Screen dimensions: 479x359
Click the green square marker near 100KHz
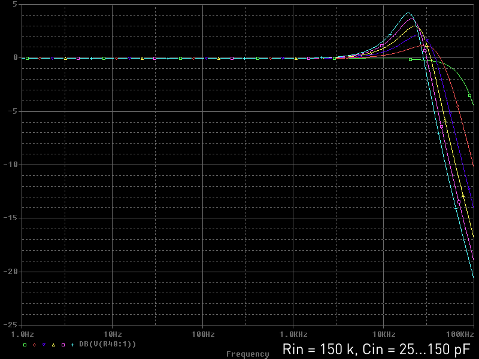click(470, 96)
